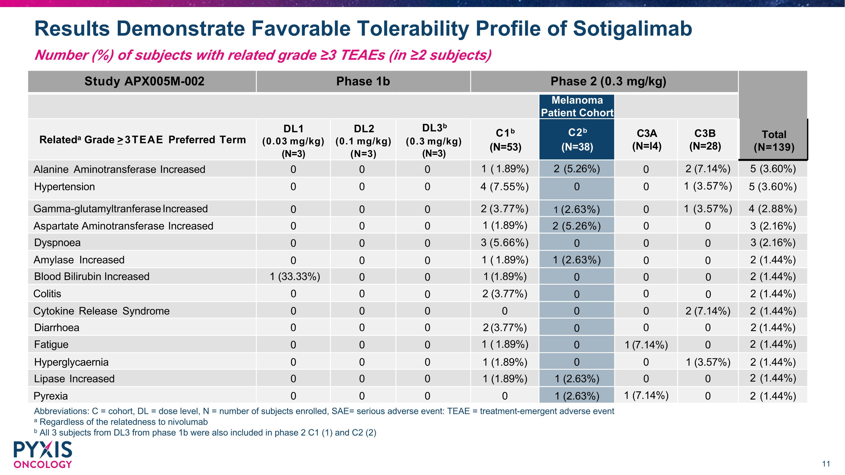The height and width of the screenshot is (475, 845).
Task: Select the 1 (33.33%) Blood Bilirubin cell
Action: [x=295, y=276]
